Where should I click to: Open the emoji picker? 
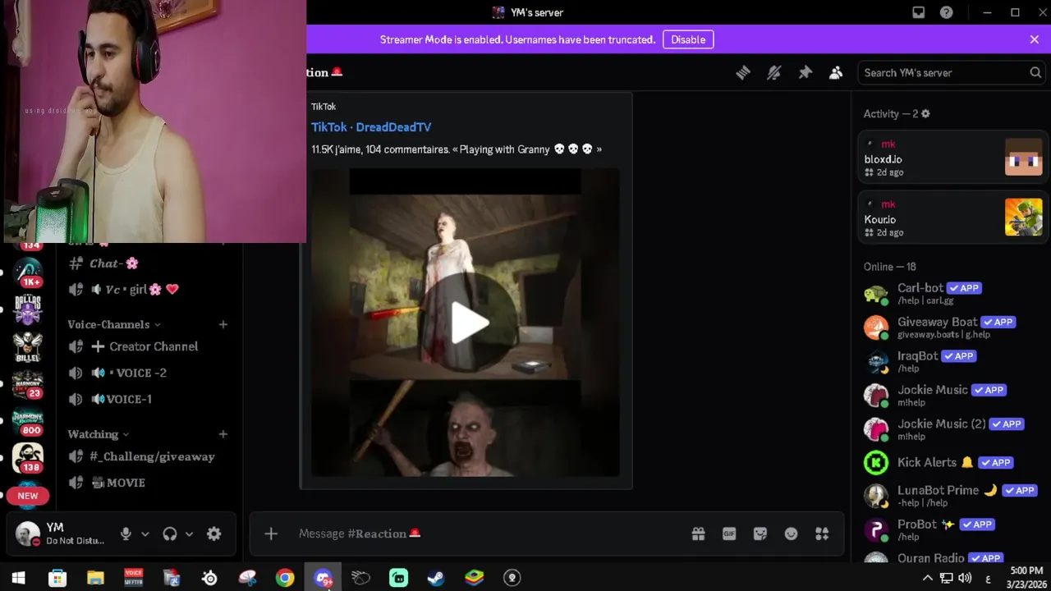click(791, 534)
